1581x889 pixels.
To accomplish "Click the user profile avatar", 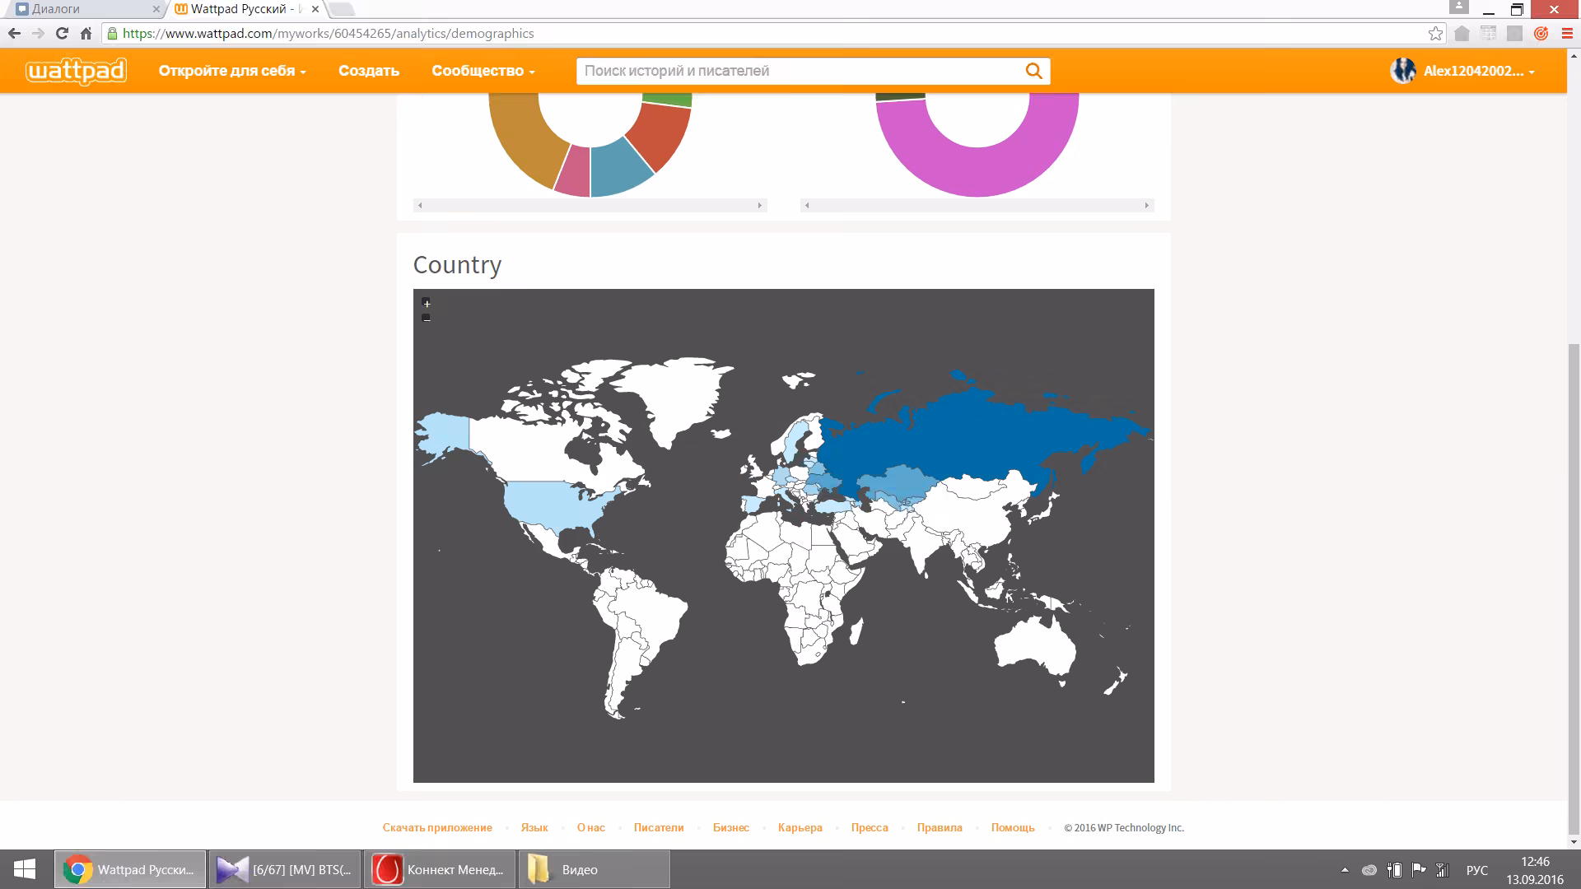I will tap(1402, 71).
